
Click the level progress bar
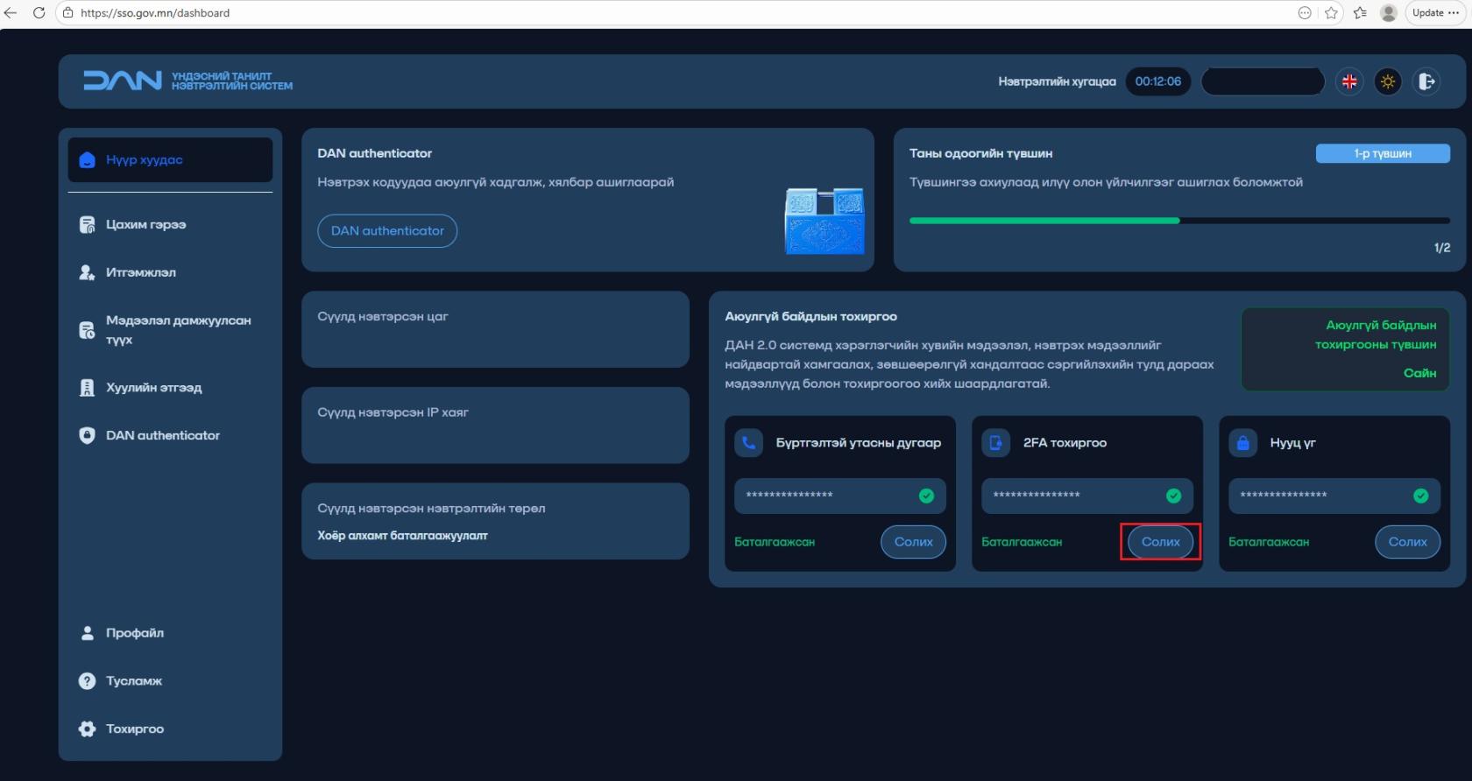coord(1179,221)
